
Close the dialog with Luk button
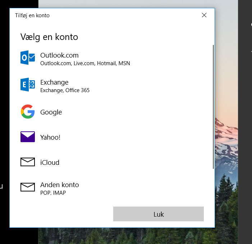159,214
